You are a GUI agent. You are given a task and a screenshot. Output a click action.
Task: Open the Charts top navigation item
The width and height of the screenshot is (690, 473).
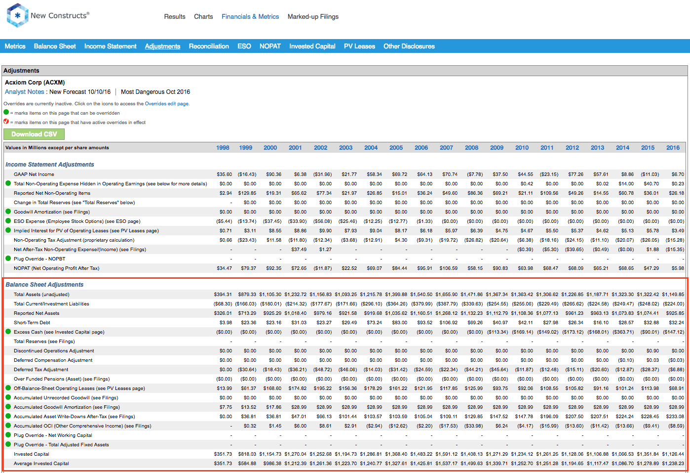pos(203,17)
